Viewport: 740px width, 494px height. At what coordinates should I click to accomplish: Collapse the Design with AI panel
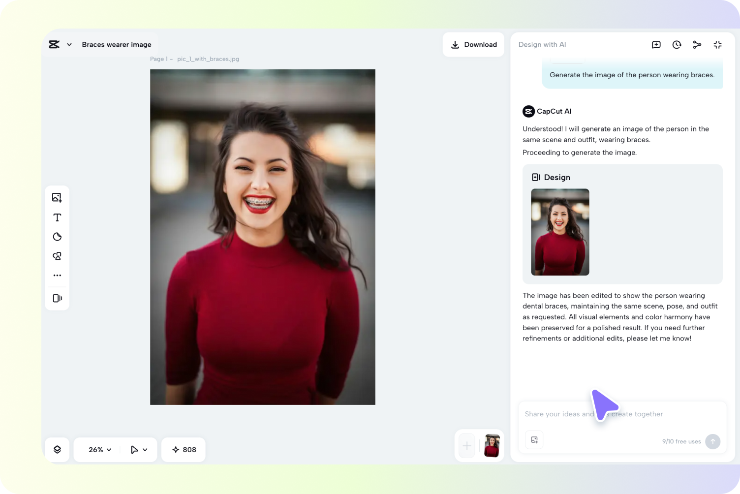[717, 44]
